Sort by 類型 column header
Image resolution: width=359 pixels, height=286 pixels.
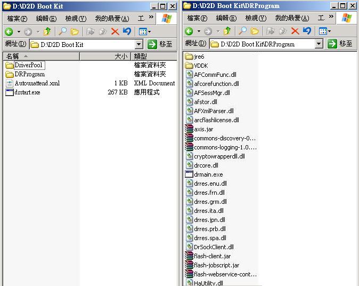point(153,56)
